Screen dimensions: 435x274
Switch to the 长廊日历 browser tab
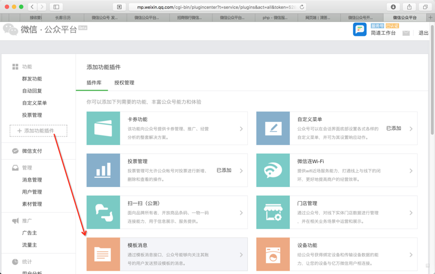(63, 17)
